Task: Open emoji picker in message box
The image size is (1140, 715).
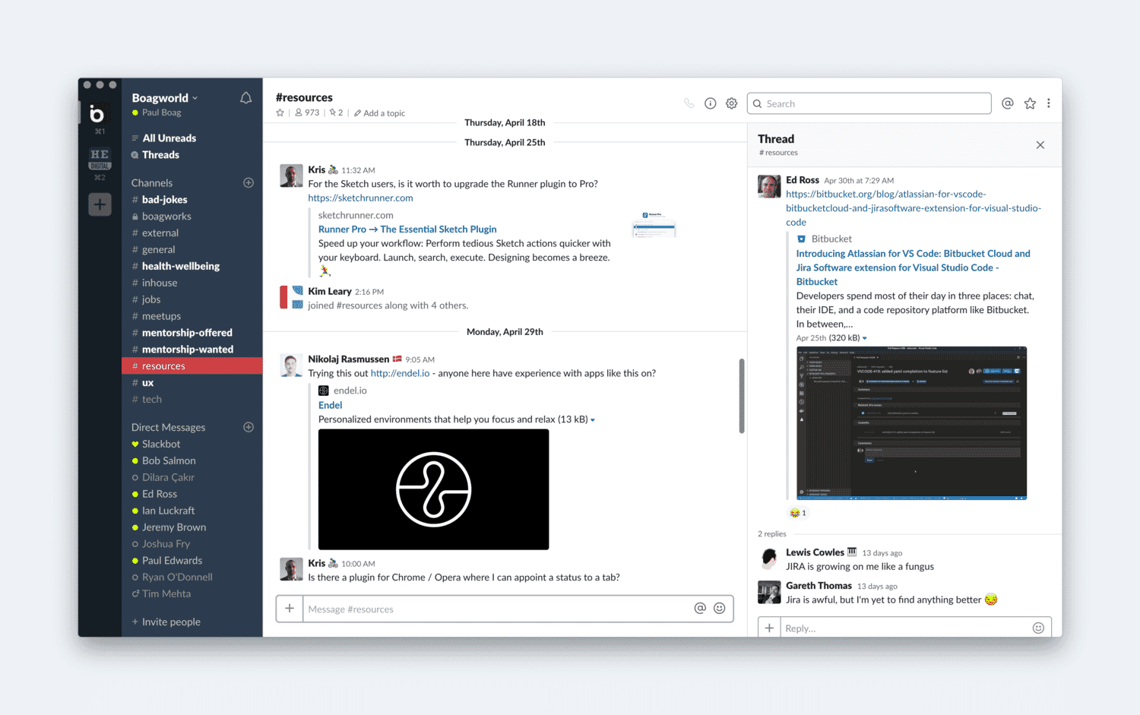Action: click(x=720, y=608)
